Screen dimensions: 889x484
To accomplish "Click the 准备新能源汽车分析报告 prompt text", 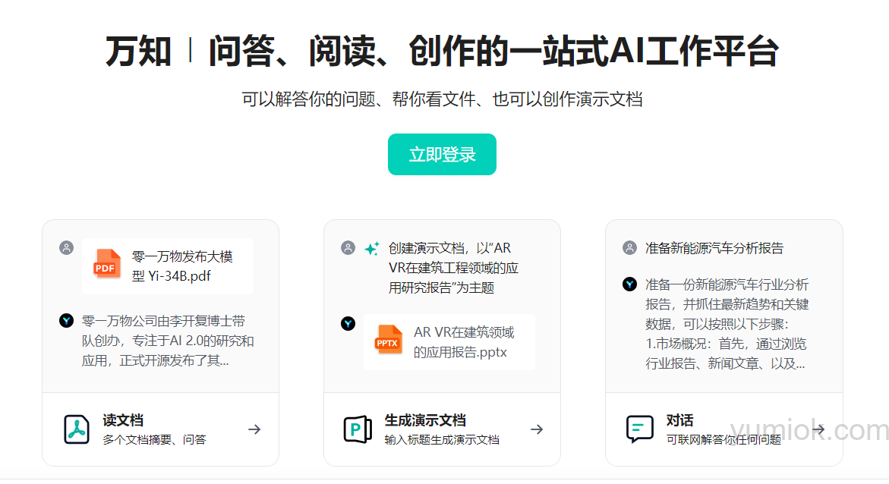I will 714,248.
